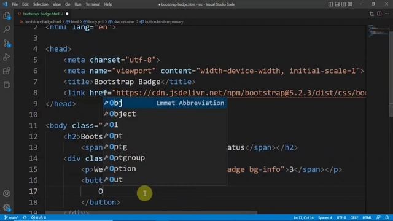This screenshot has height=221, width=393.
Task: Click HTML language mode in status bar
Action: tap(367, 218)
